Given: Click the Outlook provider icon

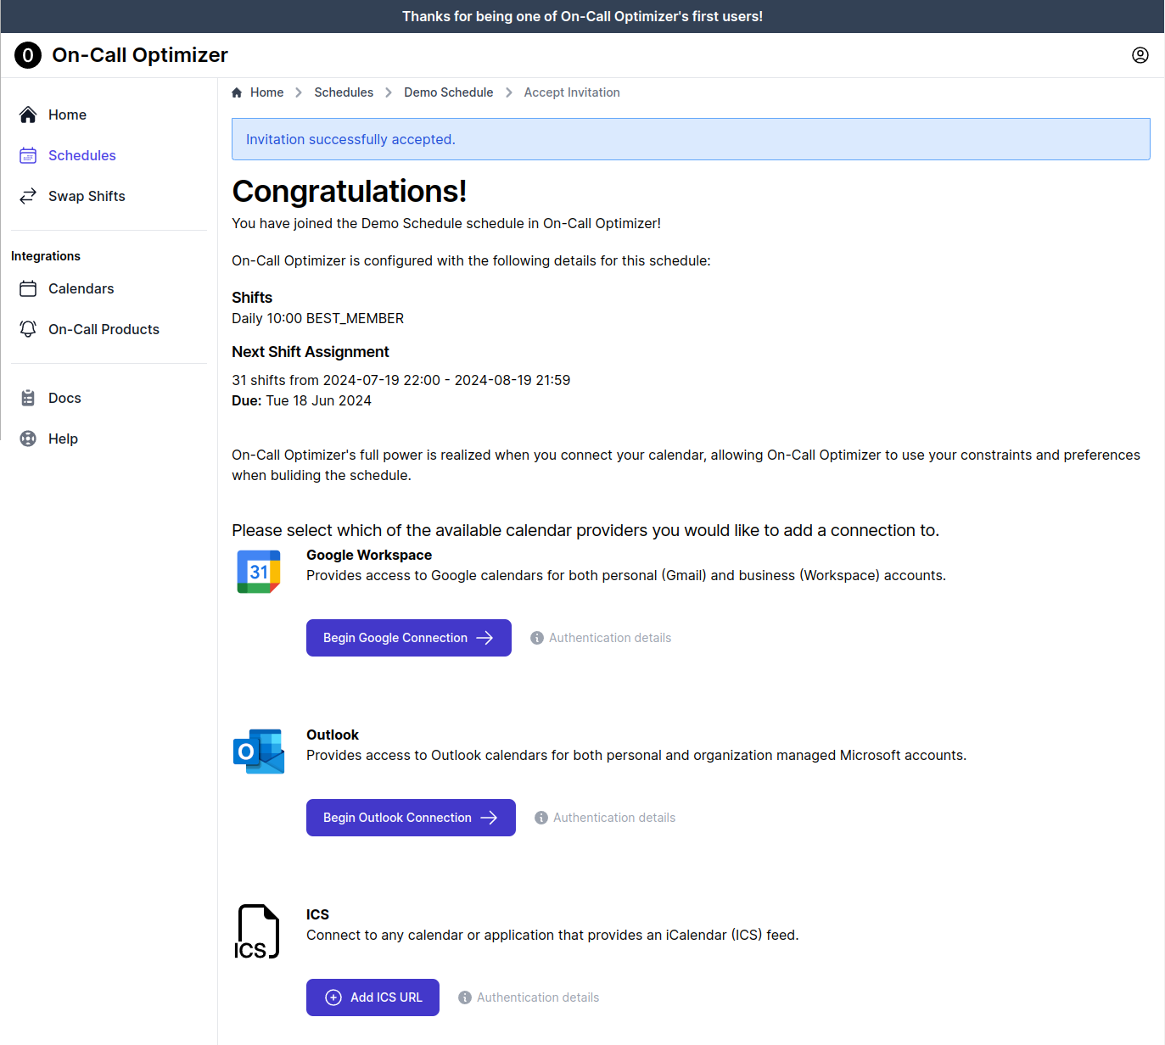Looking at the screenshot, I should click(259, 752).
